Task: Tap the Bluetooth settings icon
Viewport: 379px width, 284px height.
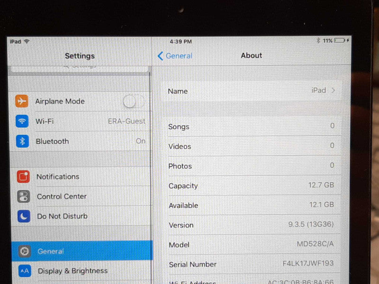Action: [x=22, y=141]
